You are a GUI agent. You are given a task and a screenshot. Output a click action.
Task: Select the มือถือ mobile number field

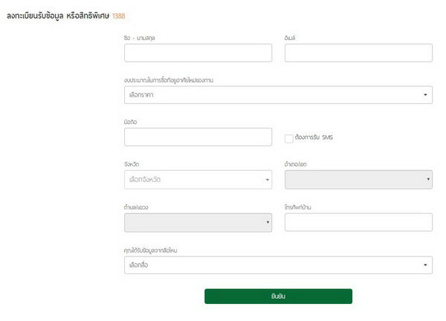[x=198, y=137]
